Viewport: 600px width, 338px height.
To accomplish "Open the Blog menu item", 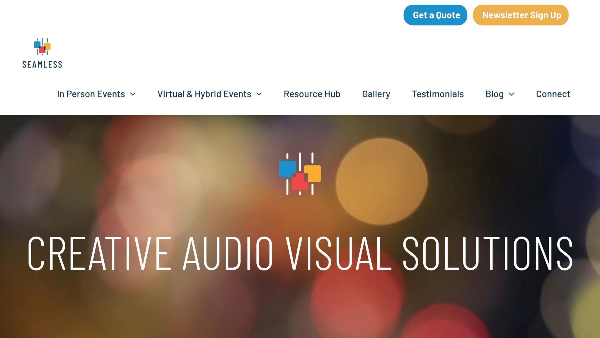I will tap(495, 94).
